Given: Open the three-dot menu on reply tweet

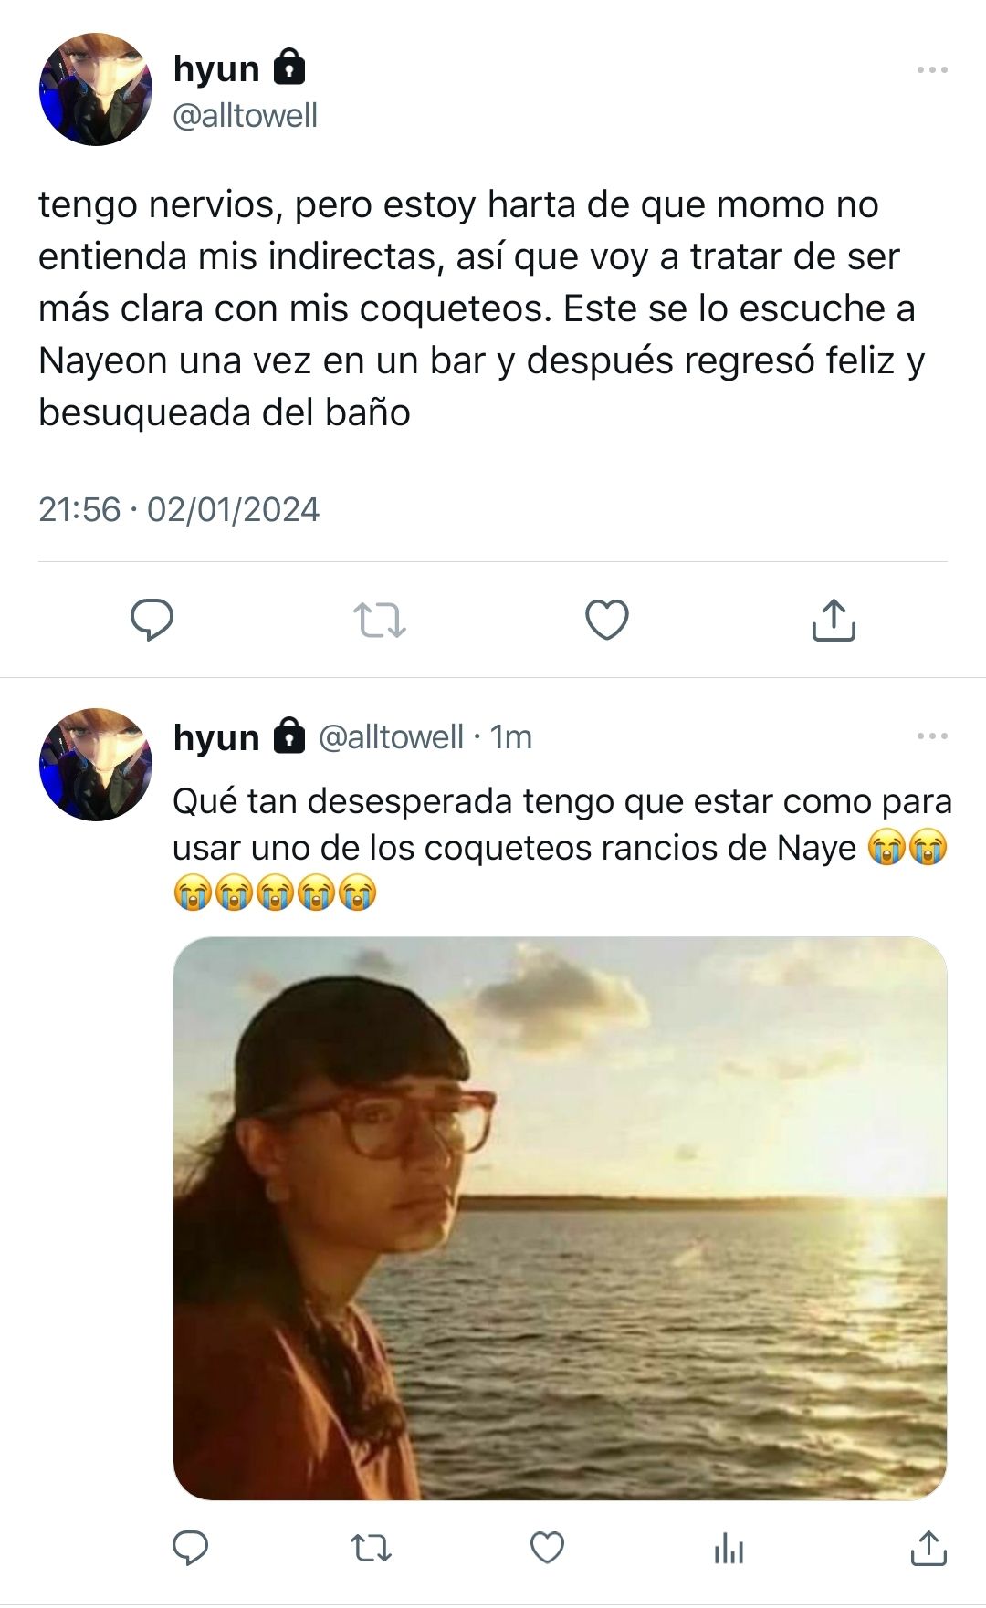Looking at the screenshot, I should tap(932, 736).
